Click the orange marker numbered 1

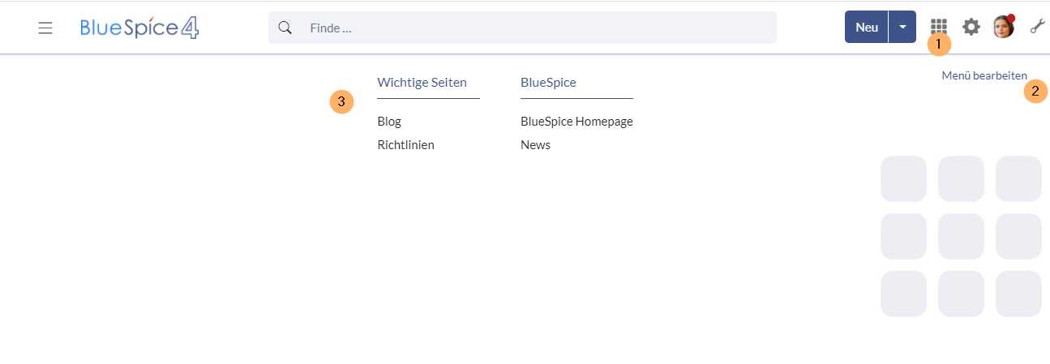pyautogui.click(x=938, y=45)
